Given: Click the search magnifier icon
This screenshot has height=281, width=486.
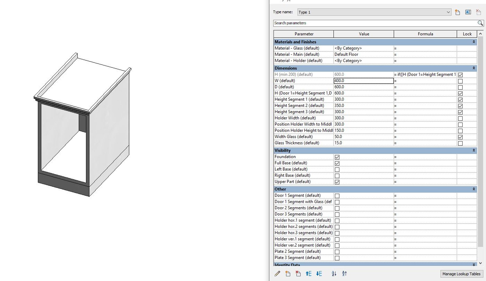Looking at the screenshot, I should [480, 23].
